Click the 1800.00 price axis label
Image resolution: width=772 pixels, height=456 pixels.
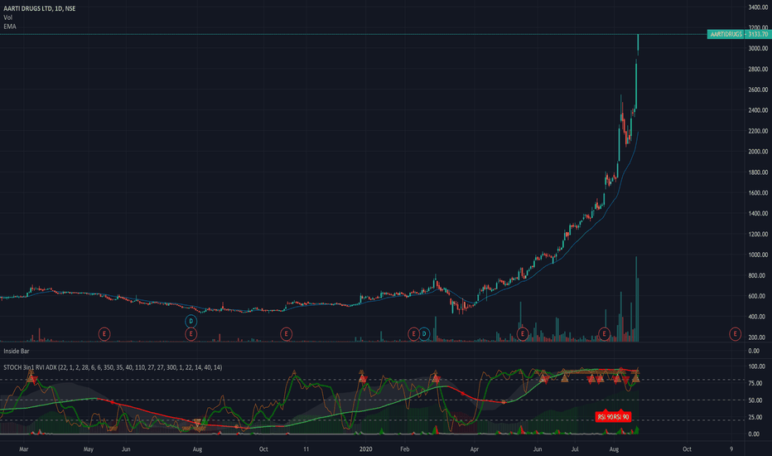(758, 172)
